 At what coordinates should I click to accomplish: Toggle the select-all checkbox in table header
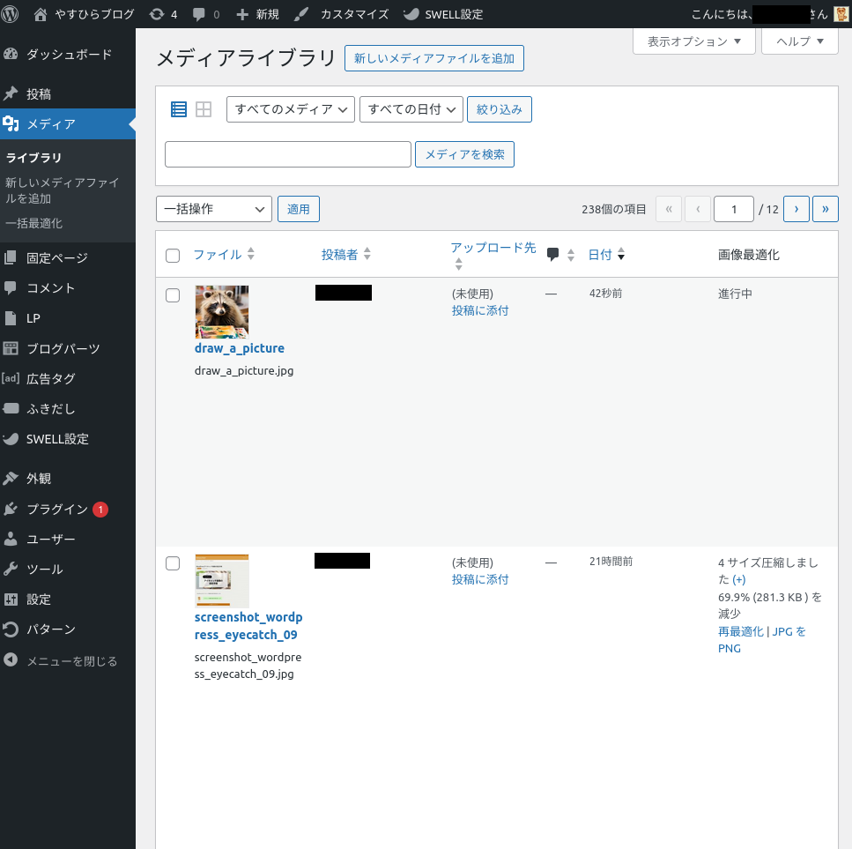173,256
